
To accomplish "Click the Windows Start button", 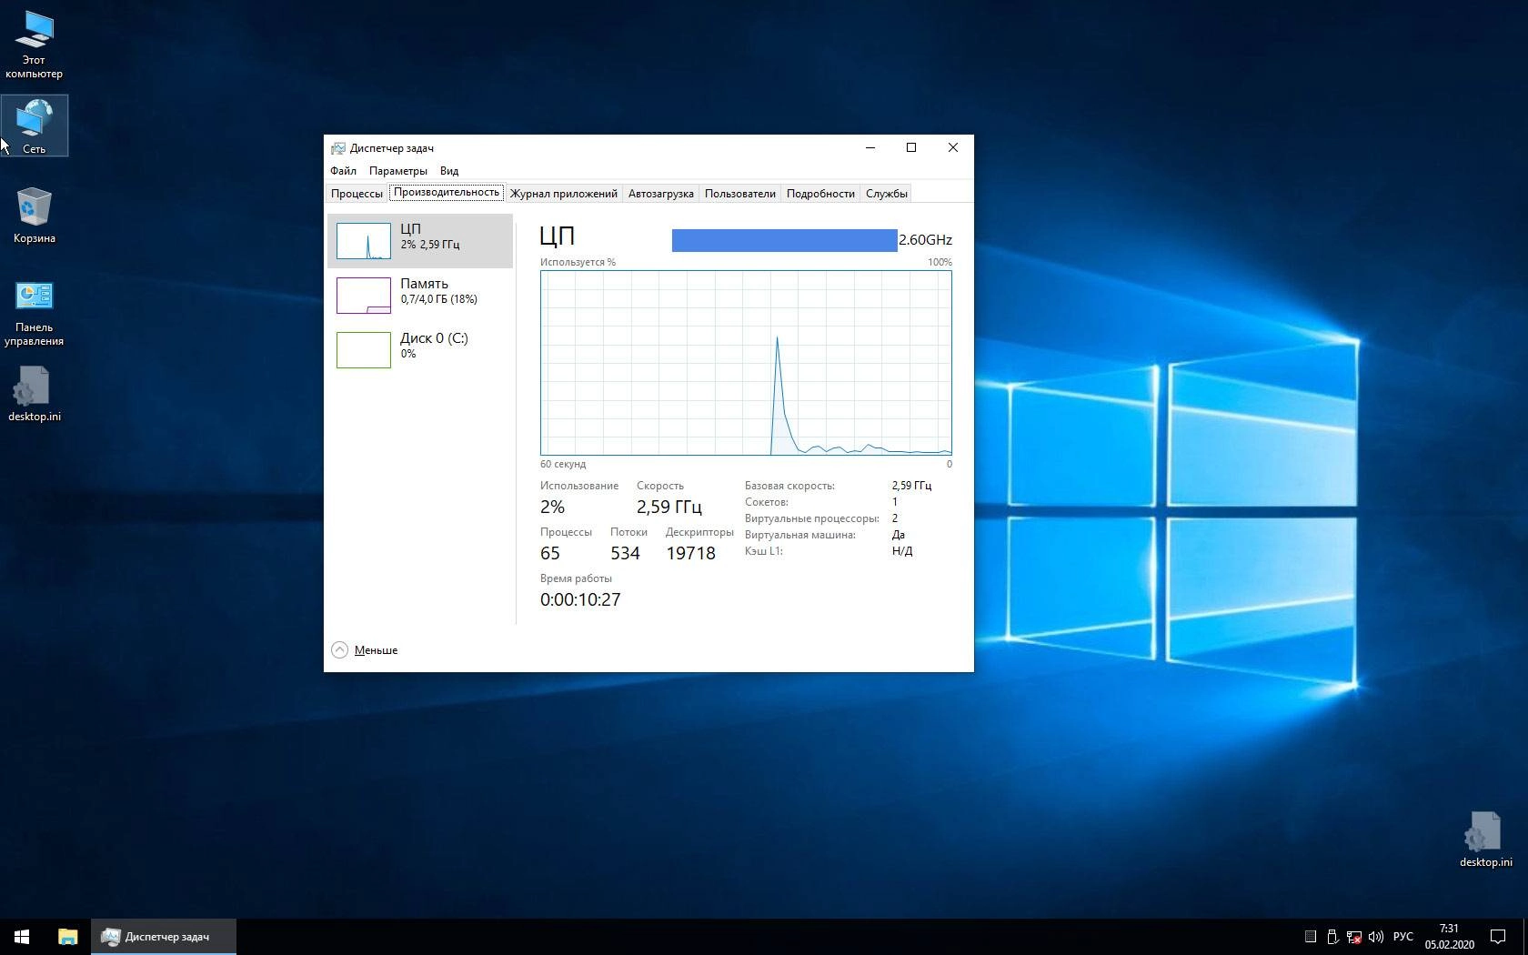I will (x=22, y=937).
